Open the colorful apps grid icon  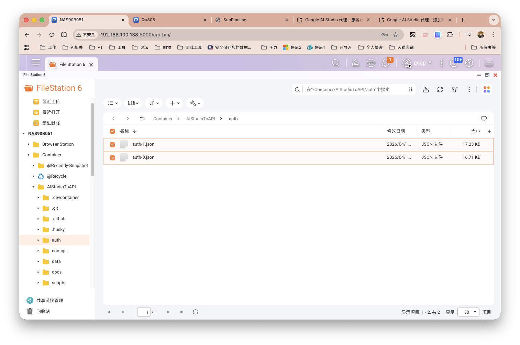486,89
